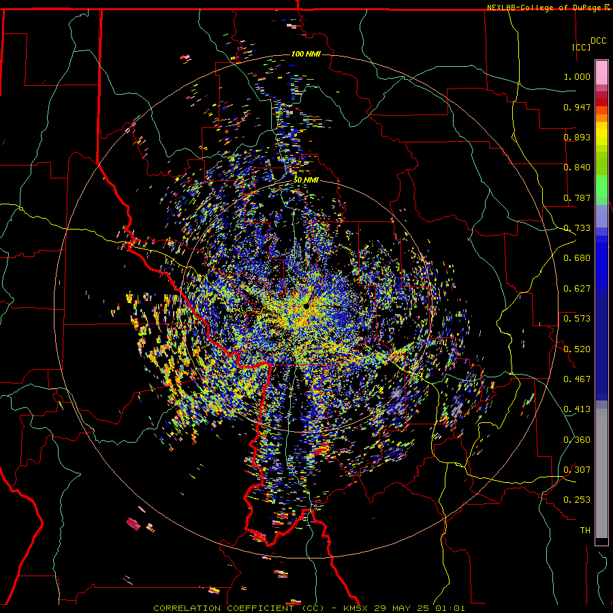Select the 0.787 scale value
Screen dimensions: 613x613
point(577,198)
